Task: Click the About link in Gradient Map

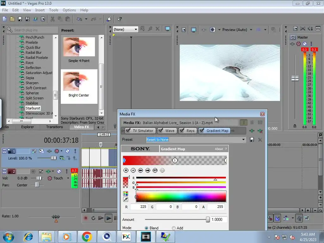Action: [219, 149]
